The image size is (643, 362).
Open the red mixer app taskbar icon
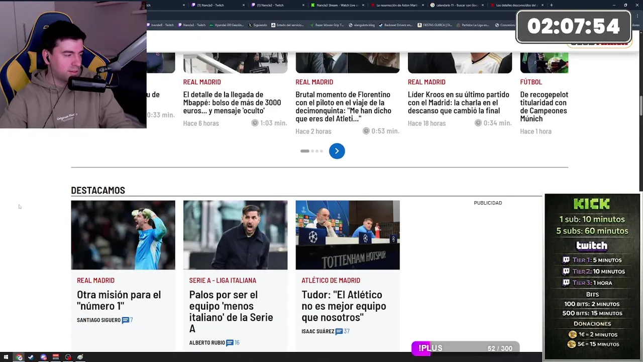coord(56,357)
